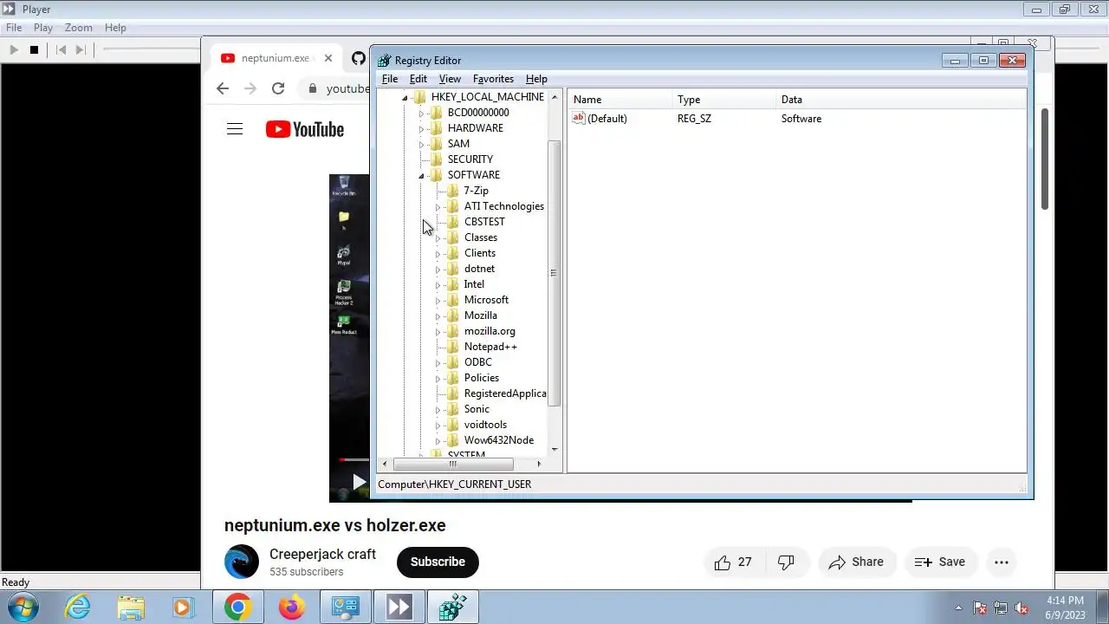Screen dimensions: 1109x624
Task: Select the CBSTEST key
Action: click(x=484, y=222)
